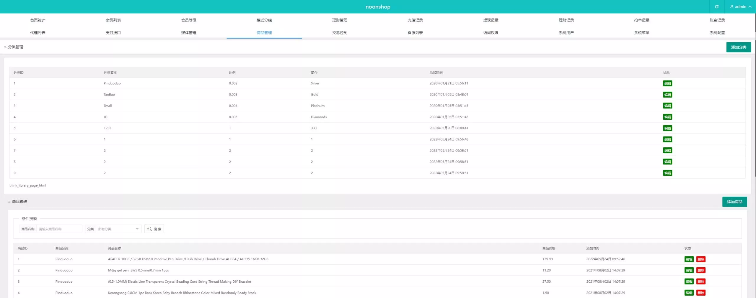Click 添加分类 button
The image size is (756, 298).
pyautogui.click(x=739, y=47)
